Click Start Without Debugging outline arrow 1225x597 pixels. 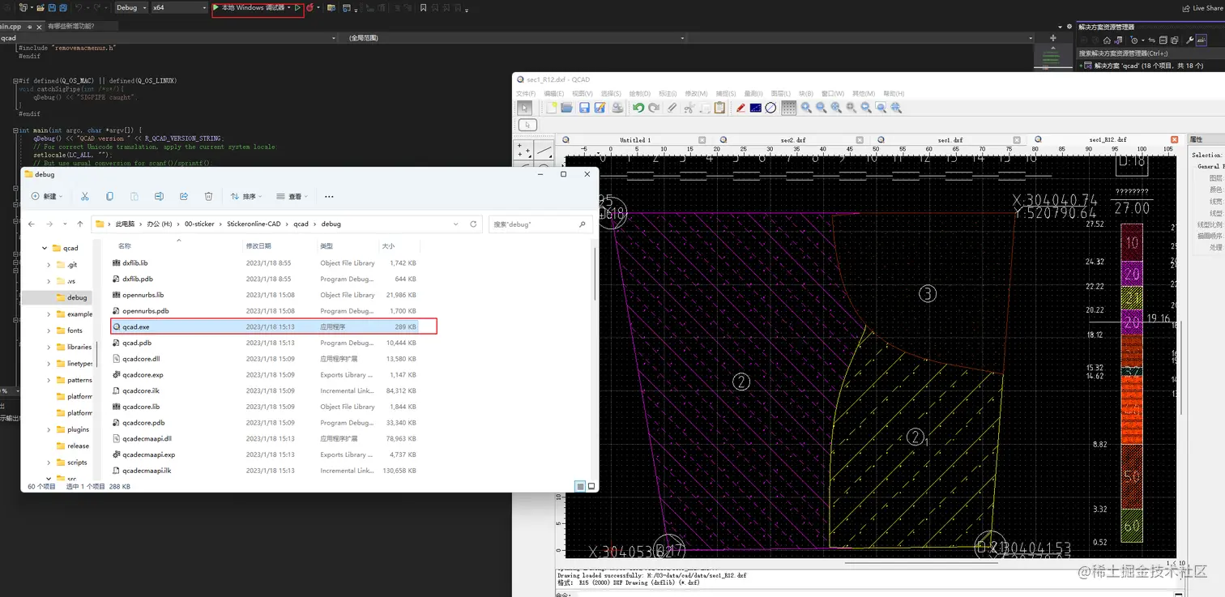[298, 7]
